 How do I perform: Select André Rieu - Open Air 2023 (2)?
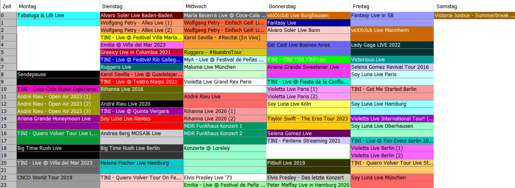[58, 104]
